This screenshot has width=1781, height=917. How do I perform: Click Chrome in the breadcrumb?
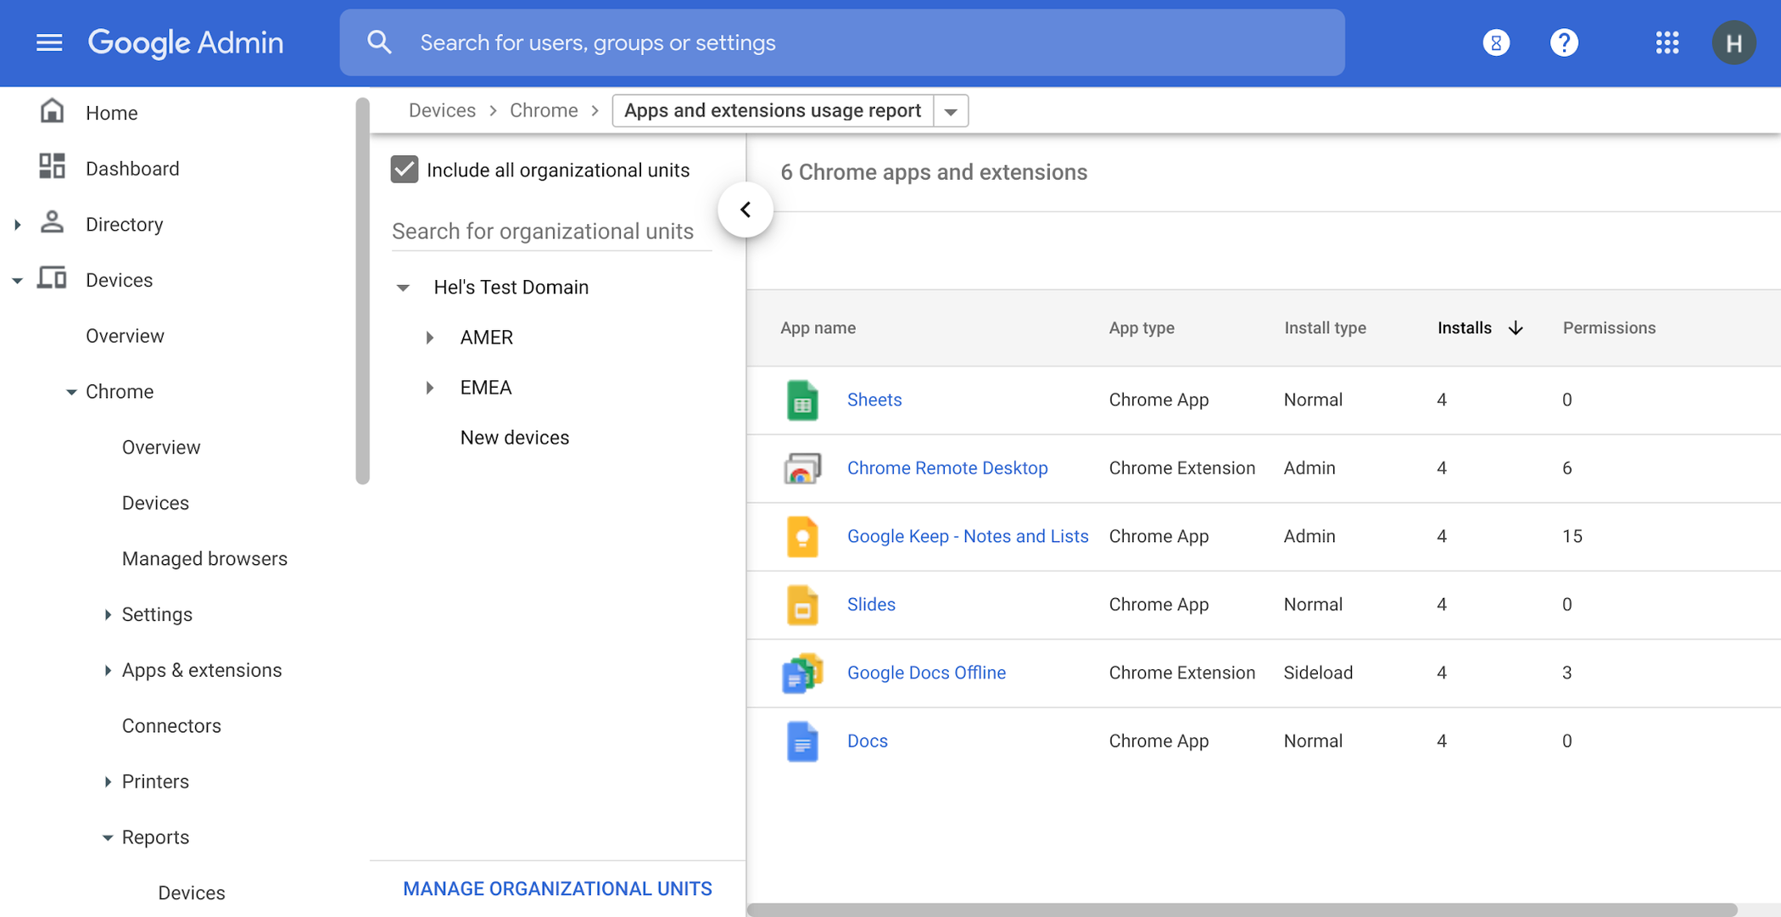(x=544, y=110)
